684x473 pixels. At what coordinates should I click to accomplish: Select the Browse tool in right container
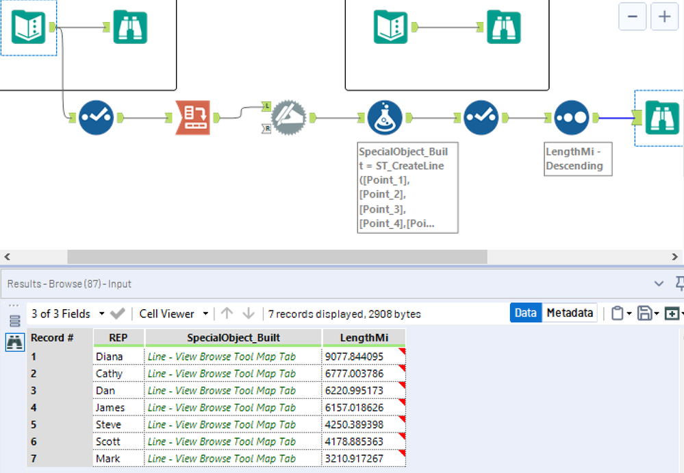click(x=504, y=27)
